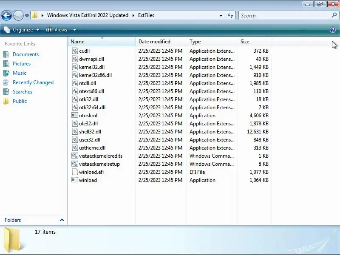The image size is (340, 255).
Task: Click the vistaexkernelsetup file name
Action: tap(99, 164)
